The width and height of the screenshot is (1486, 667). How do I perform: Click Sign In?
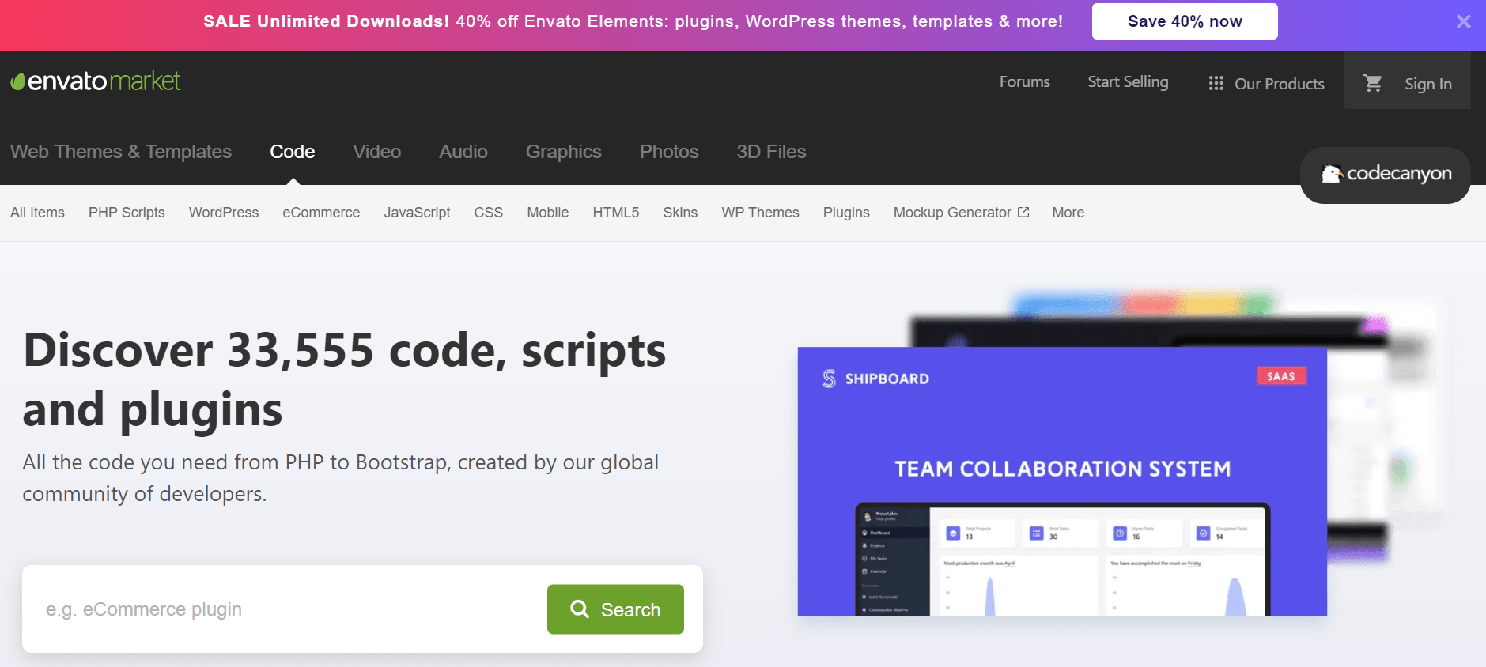(1428, 84)
